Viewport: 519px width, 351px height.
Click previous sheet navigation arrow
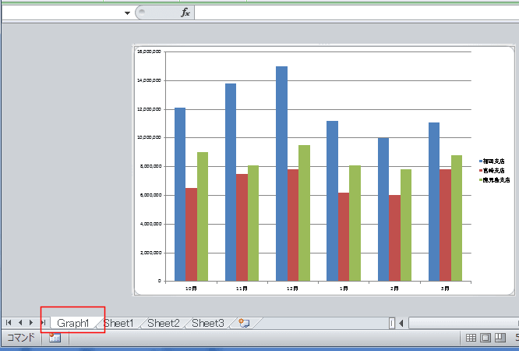coord(20,323)
